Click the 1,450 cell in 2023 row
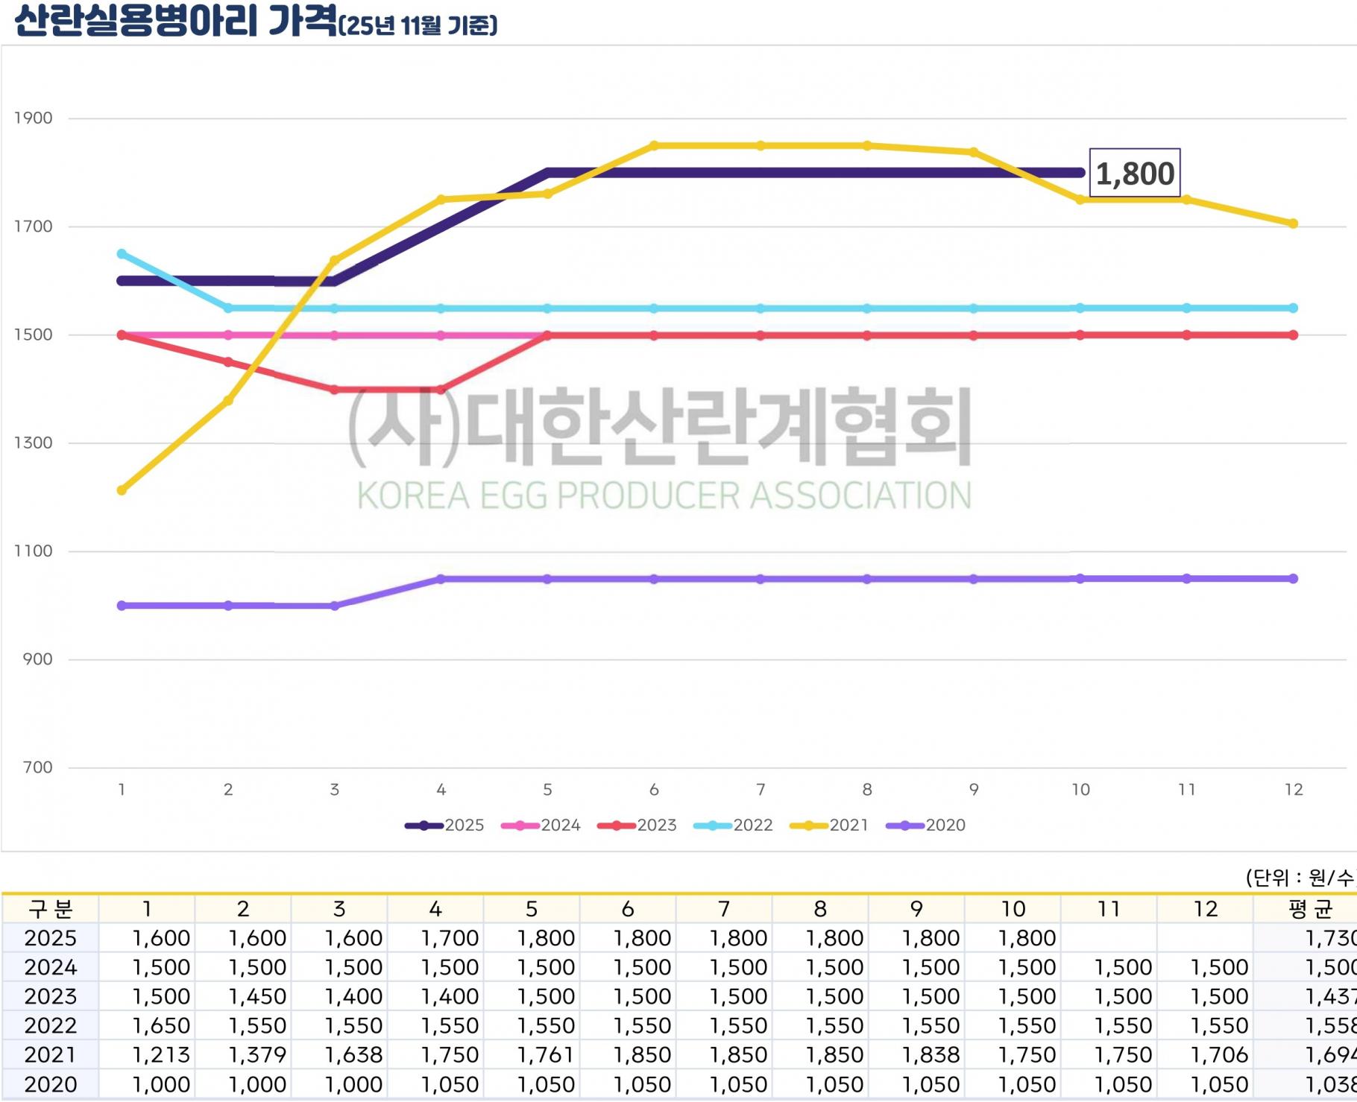 (256, 997)
